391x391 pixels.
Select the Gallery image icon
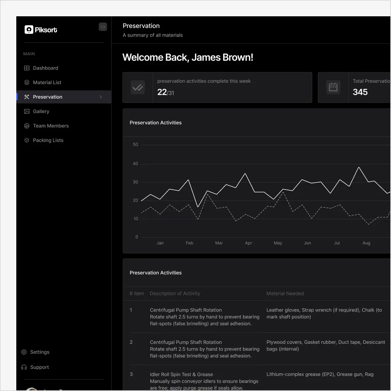(27, 111)
